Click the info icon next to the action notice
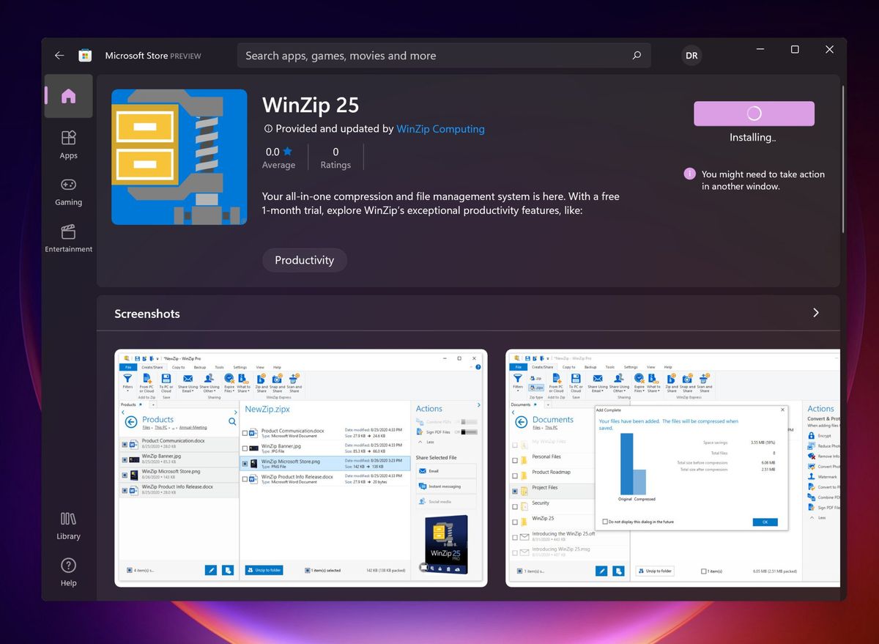The height and width of the screenshot is (644, 879). 689,174
